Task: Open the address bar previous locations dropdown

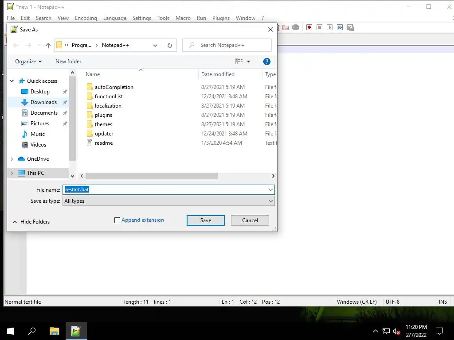Action: point(155,46)
